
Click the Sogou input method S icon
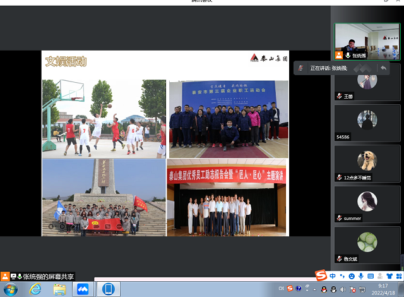tap(321, 276)
